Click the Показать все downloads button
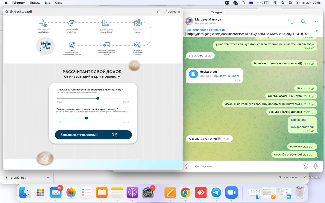Image resolution: width=325 pixels, height=203 pixels. click(x=287, y=177)
